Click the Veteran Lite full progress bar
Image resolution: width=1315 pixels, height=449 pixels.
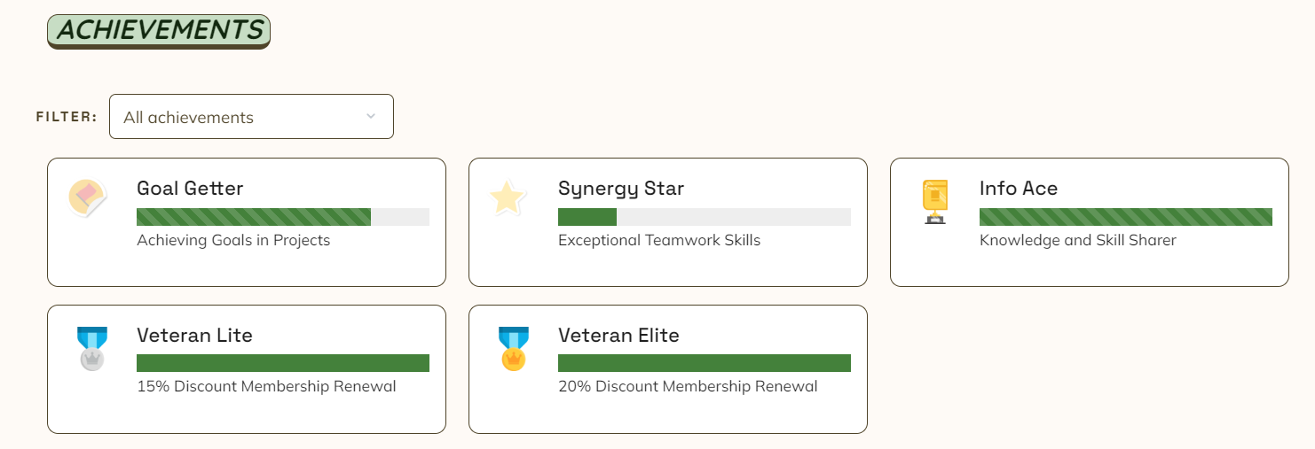(x=283, y=363)
